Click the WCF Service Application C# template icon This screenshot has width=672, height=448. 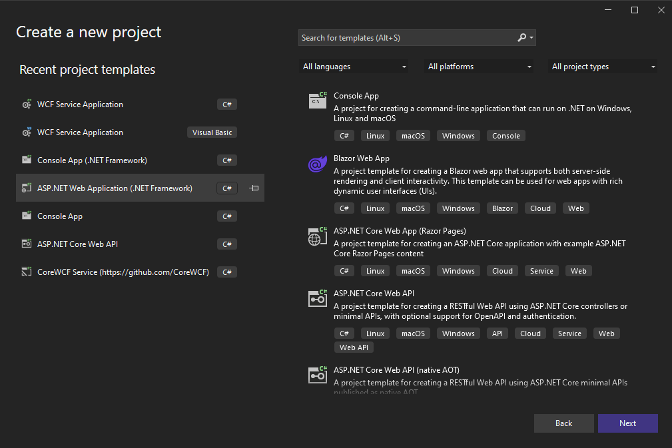[27, 104]
